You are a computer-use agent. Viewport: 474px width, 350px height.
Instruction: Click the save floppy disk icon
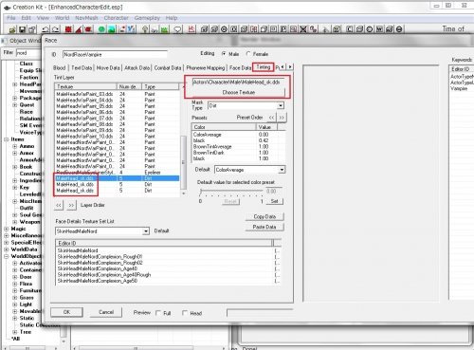click(x=23, y=29)
